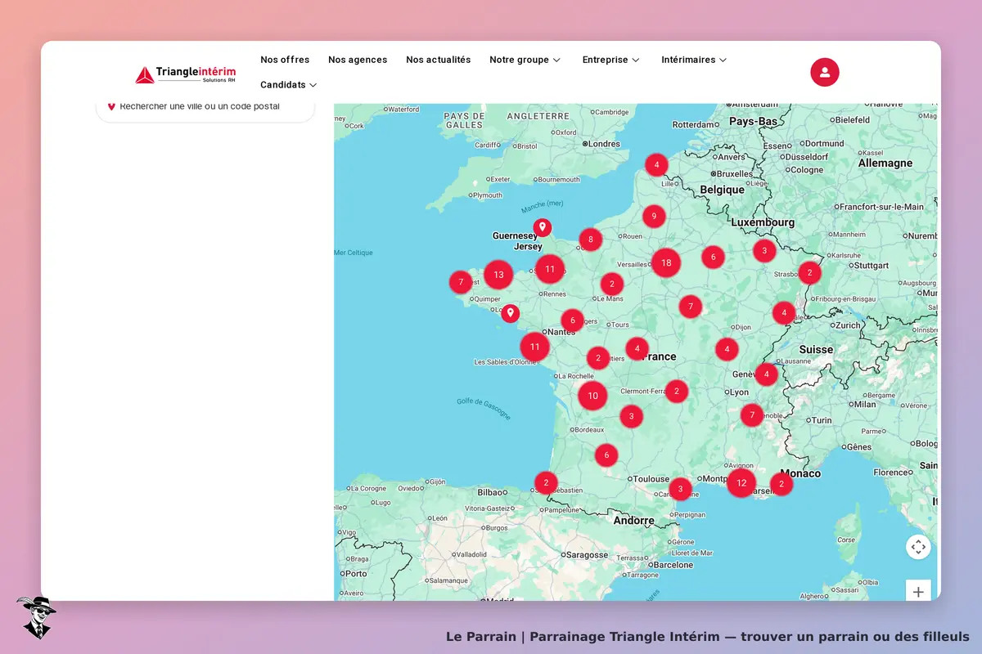Image resolution: width=982 pixels, height=654 pixels.
Task: Open the map camera controls button
Action: (918, 547)
